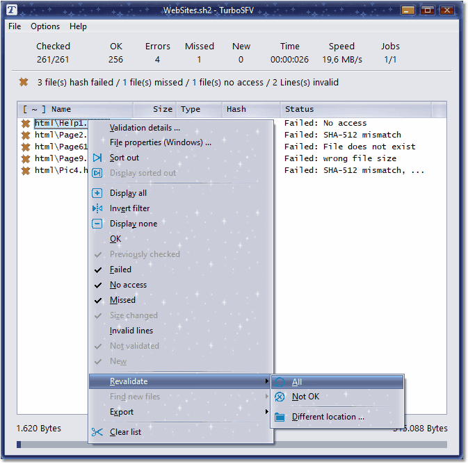468x464 pixels.
Task: Sort list by Hash column header
Action: pos(251,109)
